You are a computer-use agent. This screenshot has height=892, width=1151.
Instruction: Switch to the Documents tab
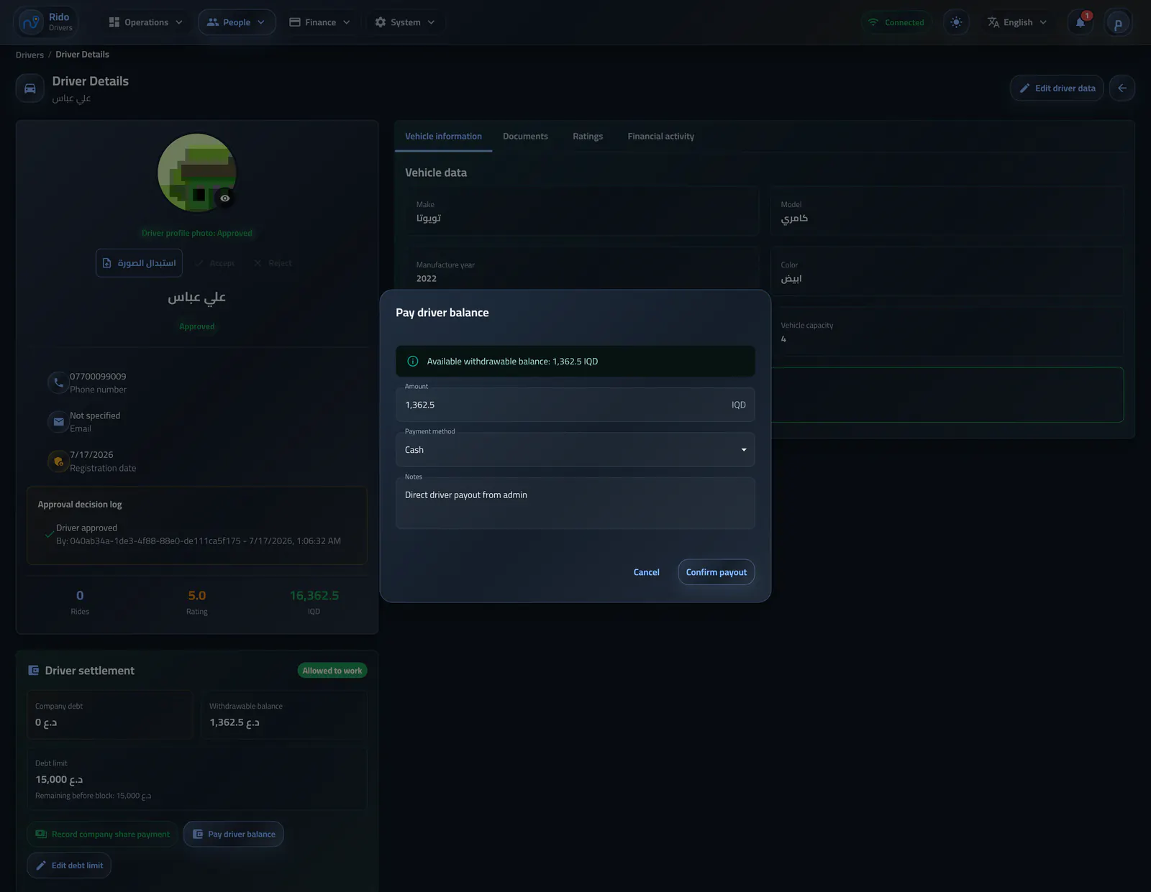tap(525, 137)
